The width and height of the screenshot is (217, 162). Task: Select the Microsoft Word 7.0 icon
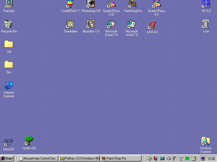point(132,24)
